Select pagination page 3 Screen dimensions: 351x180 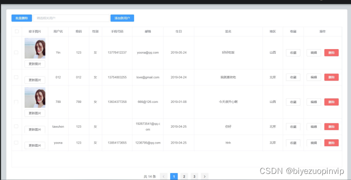pyautogui.click(x=194, y=176)
